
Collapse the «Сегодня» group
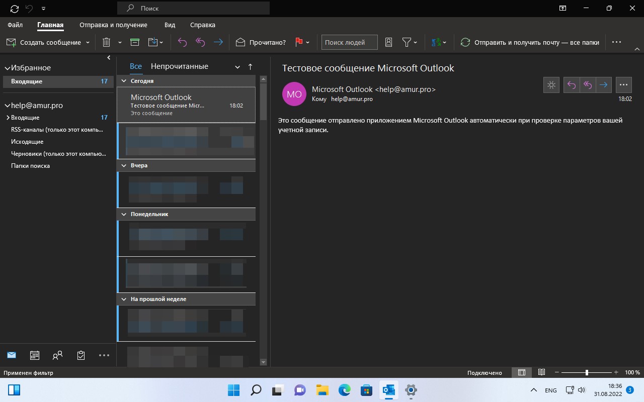click(x=124, y=81)
